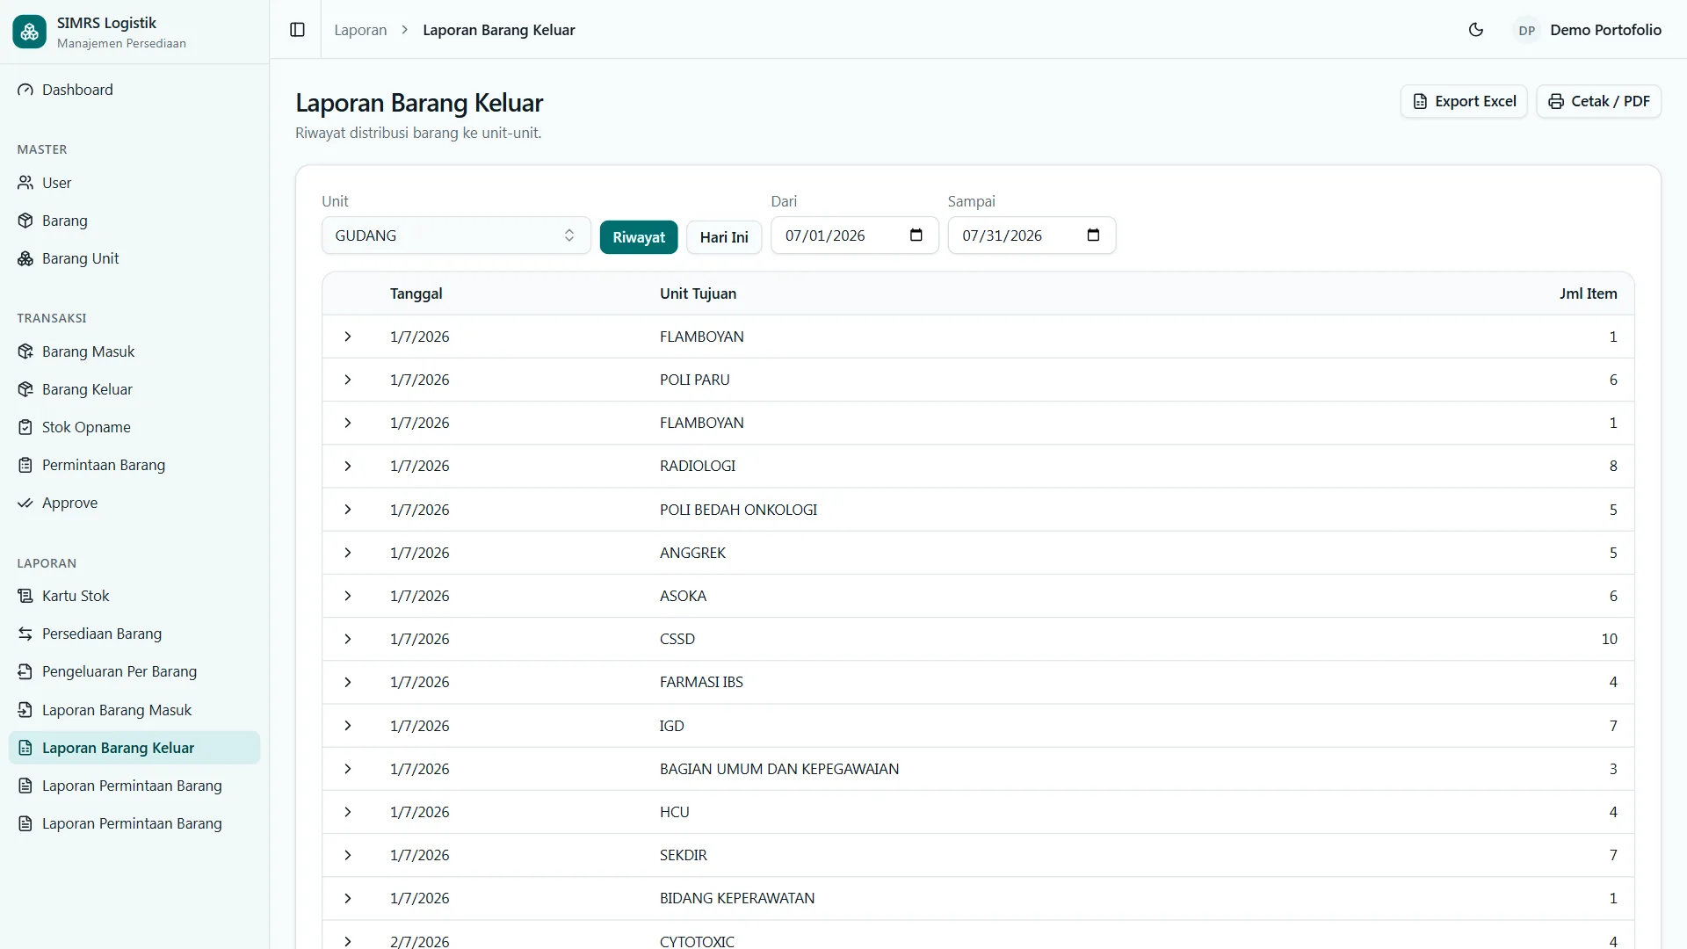Image resolution: width=1687 pixels, height=949 pixels.
Task: Open calendar picker in Dari field
Action: click(916, 235)
